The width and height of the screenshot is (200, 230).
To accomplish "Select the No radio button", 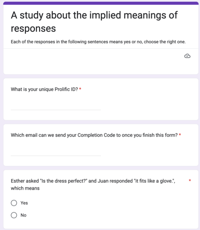I will pos(14,215).
